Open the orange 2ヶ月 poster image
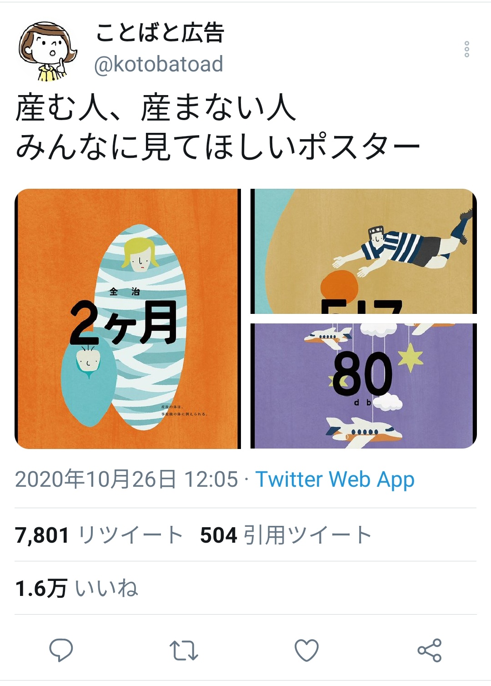This screenshot has width=491, height=686. coord(128,319)
